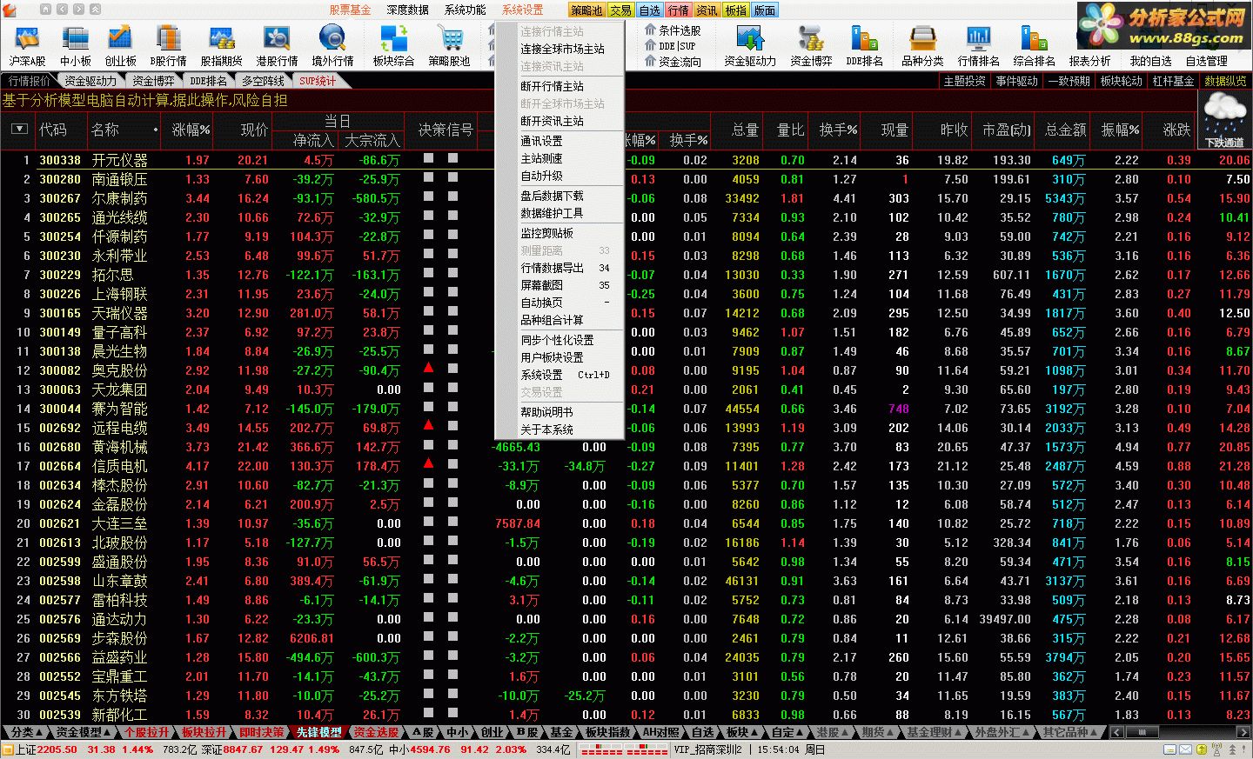Toggle second signal square for 尔康制药
This screenshot has width=1253, height=759.
(452, 196)
